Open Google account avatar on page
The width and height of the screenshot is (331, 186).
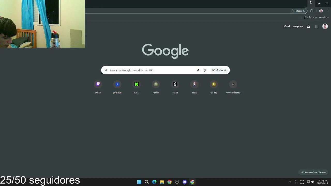coord(325,26)
